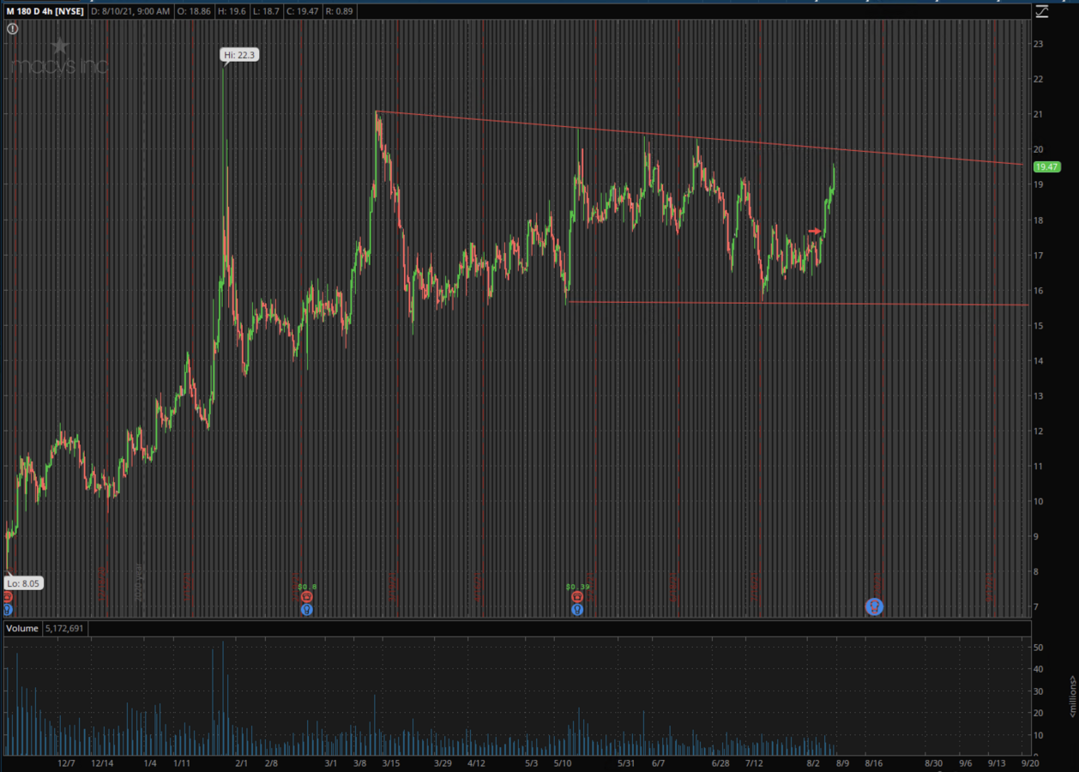Image resolution: width=1079 pixels, height=772 pixels.
Task: Click the upcoming earnings event icon near 8/16
Action: coord(873,607)
